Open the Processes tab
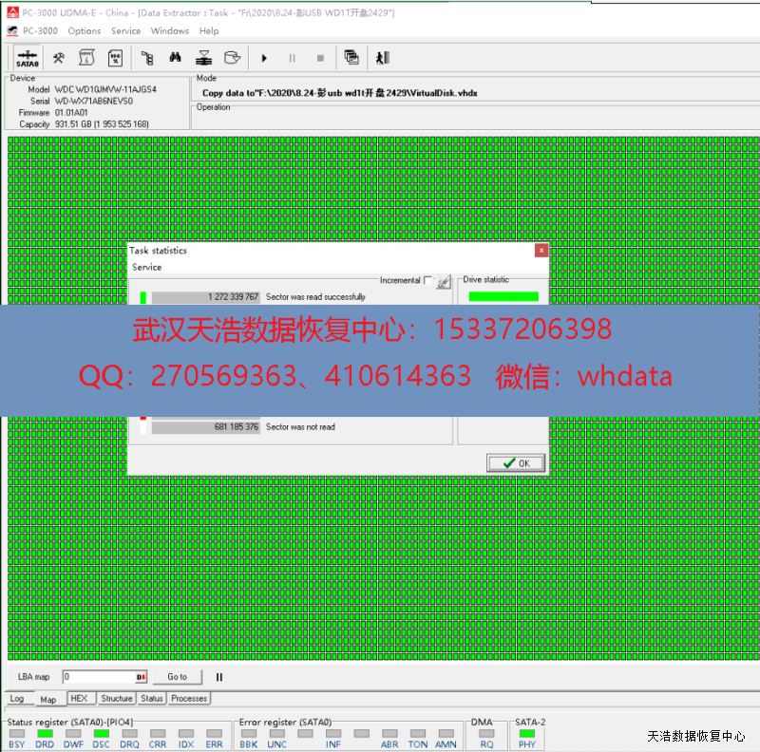The height and width of the screenshot is (752, 760). tap(189, 699)
